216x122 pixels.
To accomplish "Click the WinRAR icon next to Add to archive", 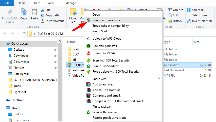I will point(88,84).
